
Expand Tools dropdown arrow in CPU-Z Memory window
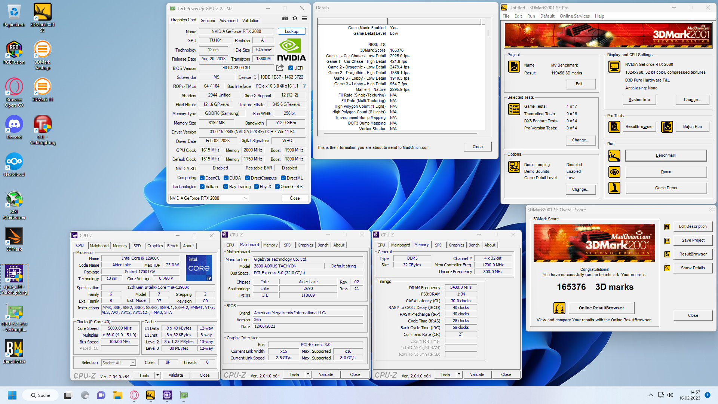coord(459,374)
